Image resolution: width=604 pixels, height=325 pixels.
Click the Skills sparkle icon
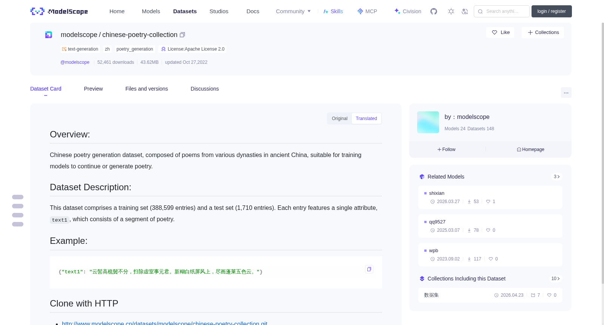click(326, 11)
